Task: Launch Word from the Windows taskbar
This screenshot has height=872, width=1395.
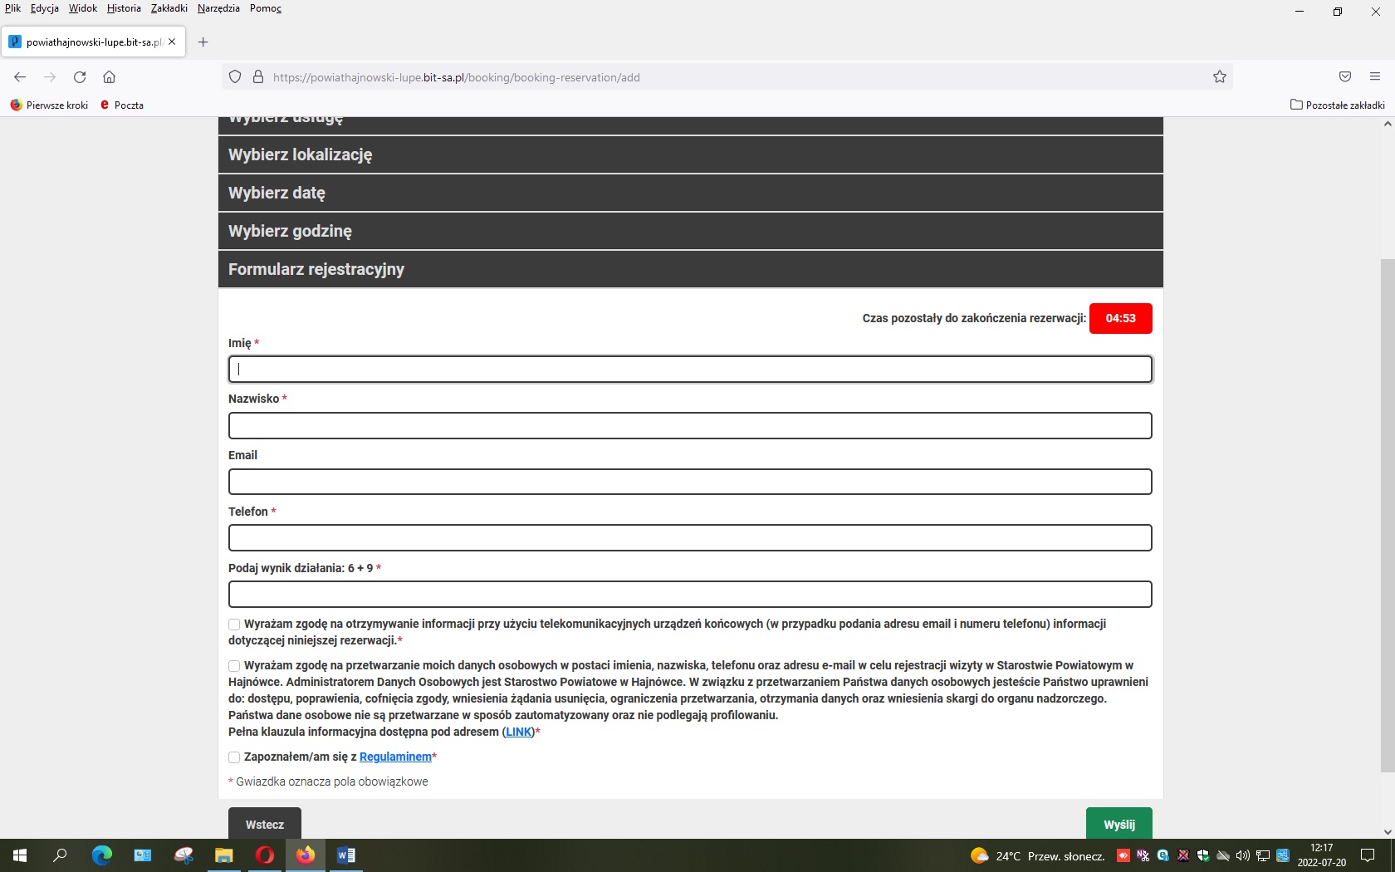Action: [x=345, y=855]
